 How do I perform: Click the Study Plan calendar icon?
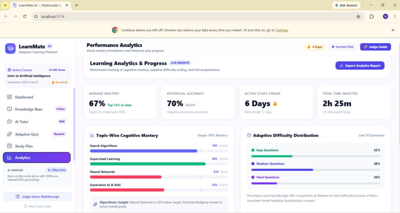(x=9, y=146)
